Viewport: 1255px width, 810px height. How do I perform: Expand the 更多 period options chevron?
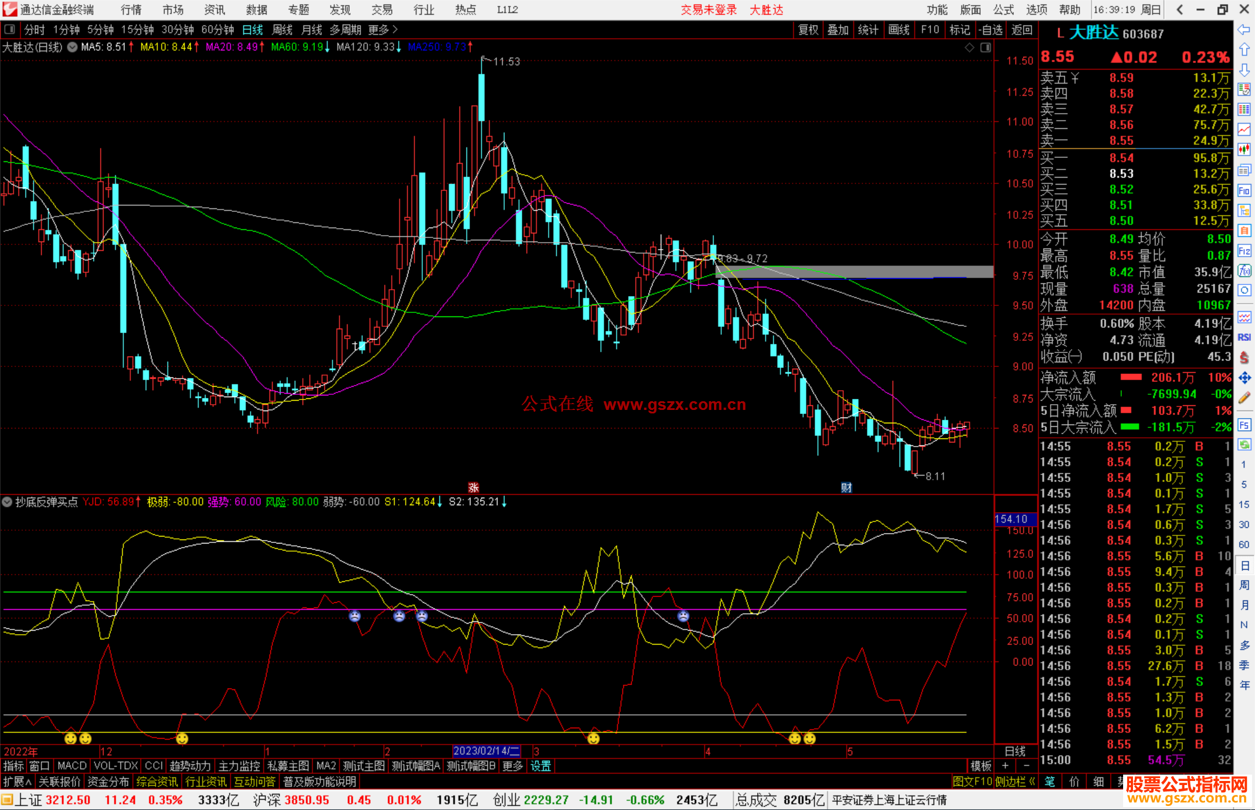point(395,30)
